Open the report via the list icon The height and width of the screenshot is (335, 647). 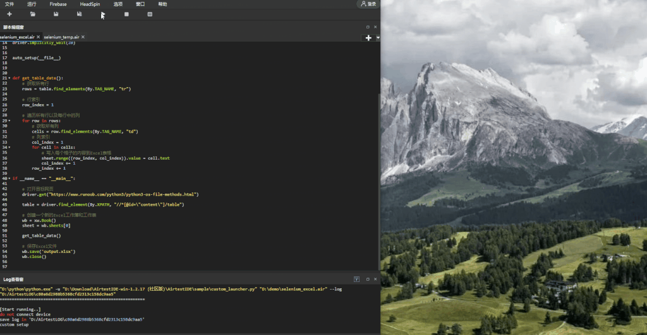click(x=150, y=14)
